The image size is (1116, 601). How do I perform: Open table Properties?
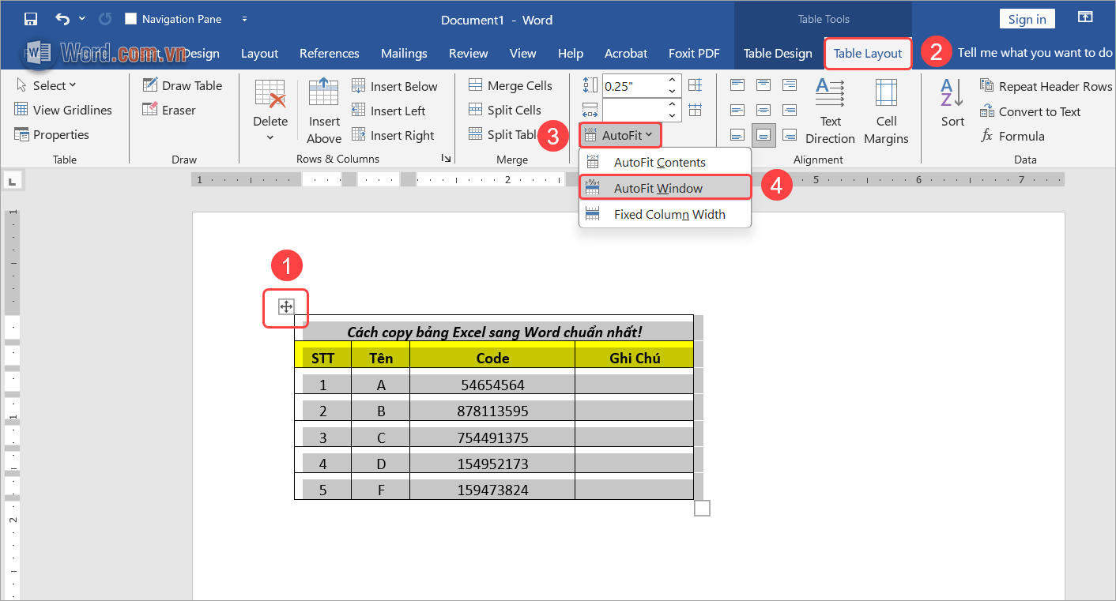click(51, 134)
